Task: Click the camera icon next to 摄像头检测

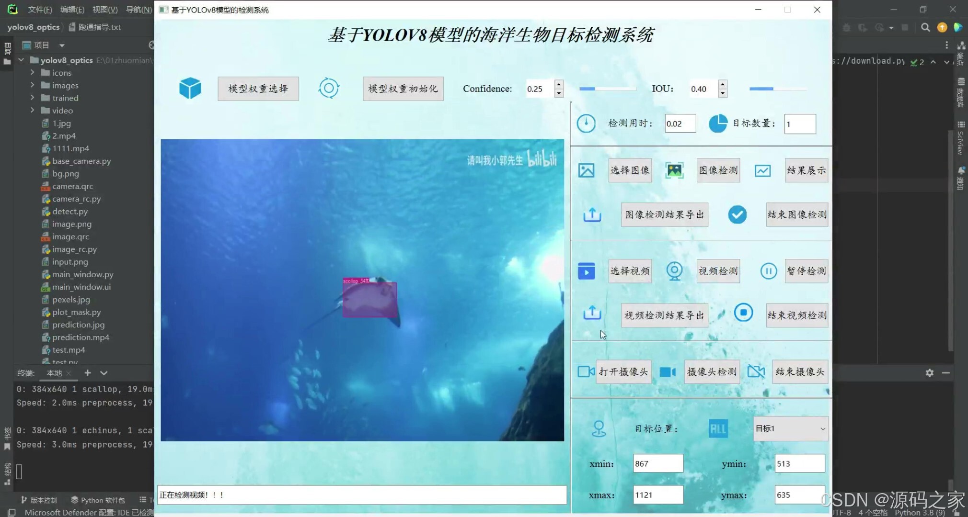Action: tap(667, 371)
